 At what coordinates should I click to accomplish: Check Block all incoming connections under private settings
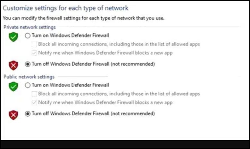tap(34, 44)
